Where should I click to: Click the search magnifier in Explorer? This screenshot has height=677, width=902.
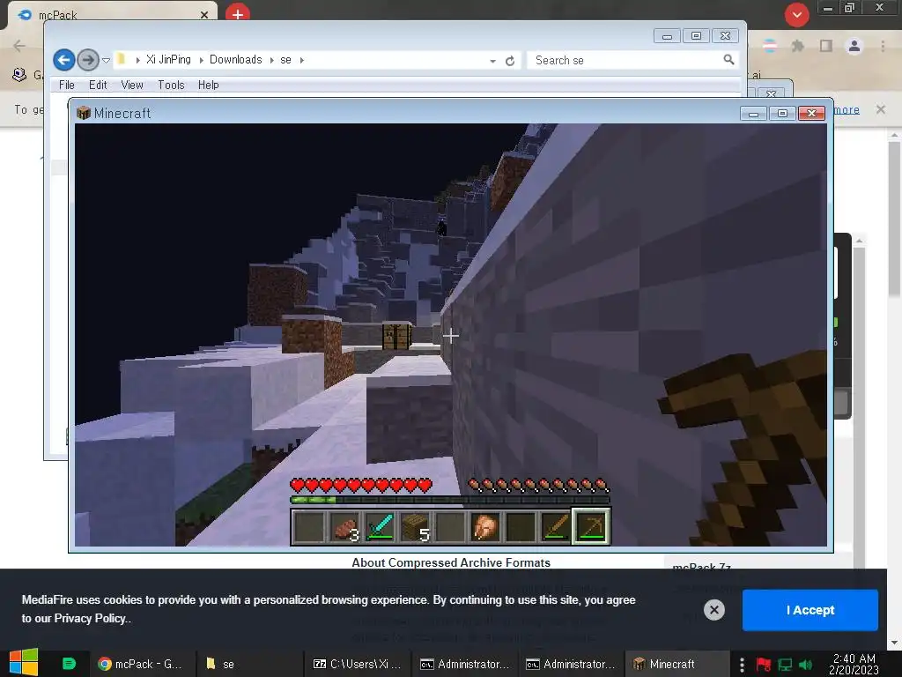(x=728, y=60)
